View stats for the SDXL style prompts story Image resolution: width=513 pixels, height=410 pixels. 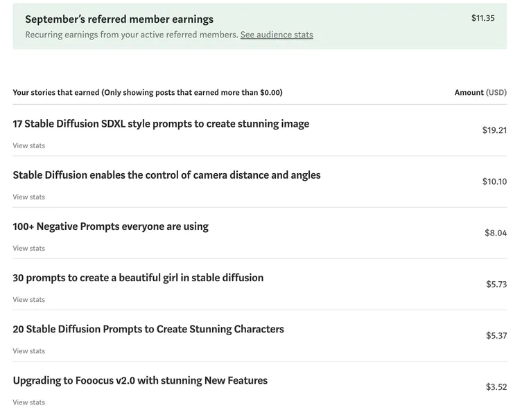click(x=28, y=145)
